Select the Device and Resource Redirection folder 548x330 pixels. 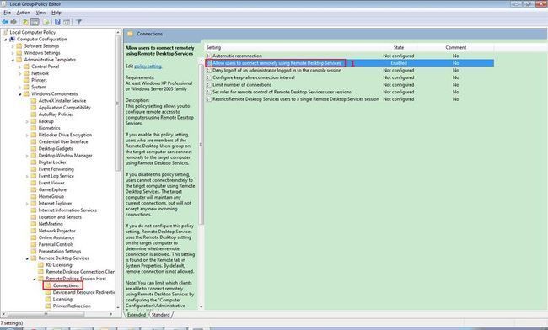click(x=83, y=292)
